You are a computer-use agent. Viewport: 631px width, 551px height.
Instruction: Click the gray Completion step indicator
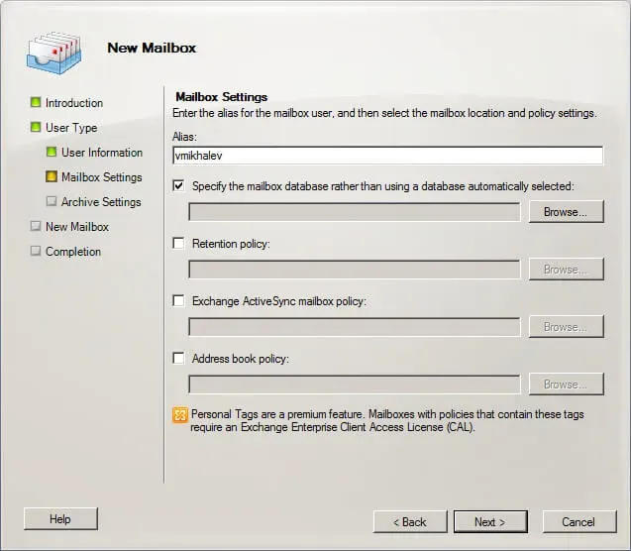(x=36, y=251)
